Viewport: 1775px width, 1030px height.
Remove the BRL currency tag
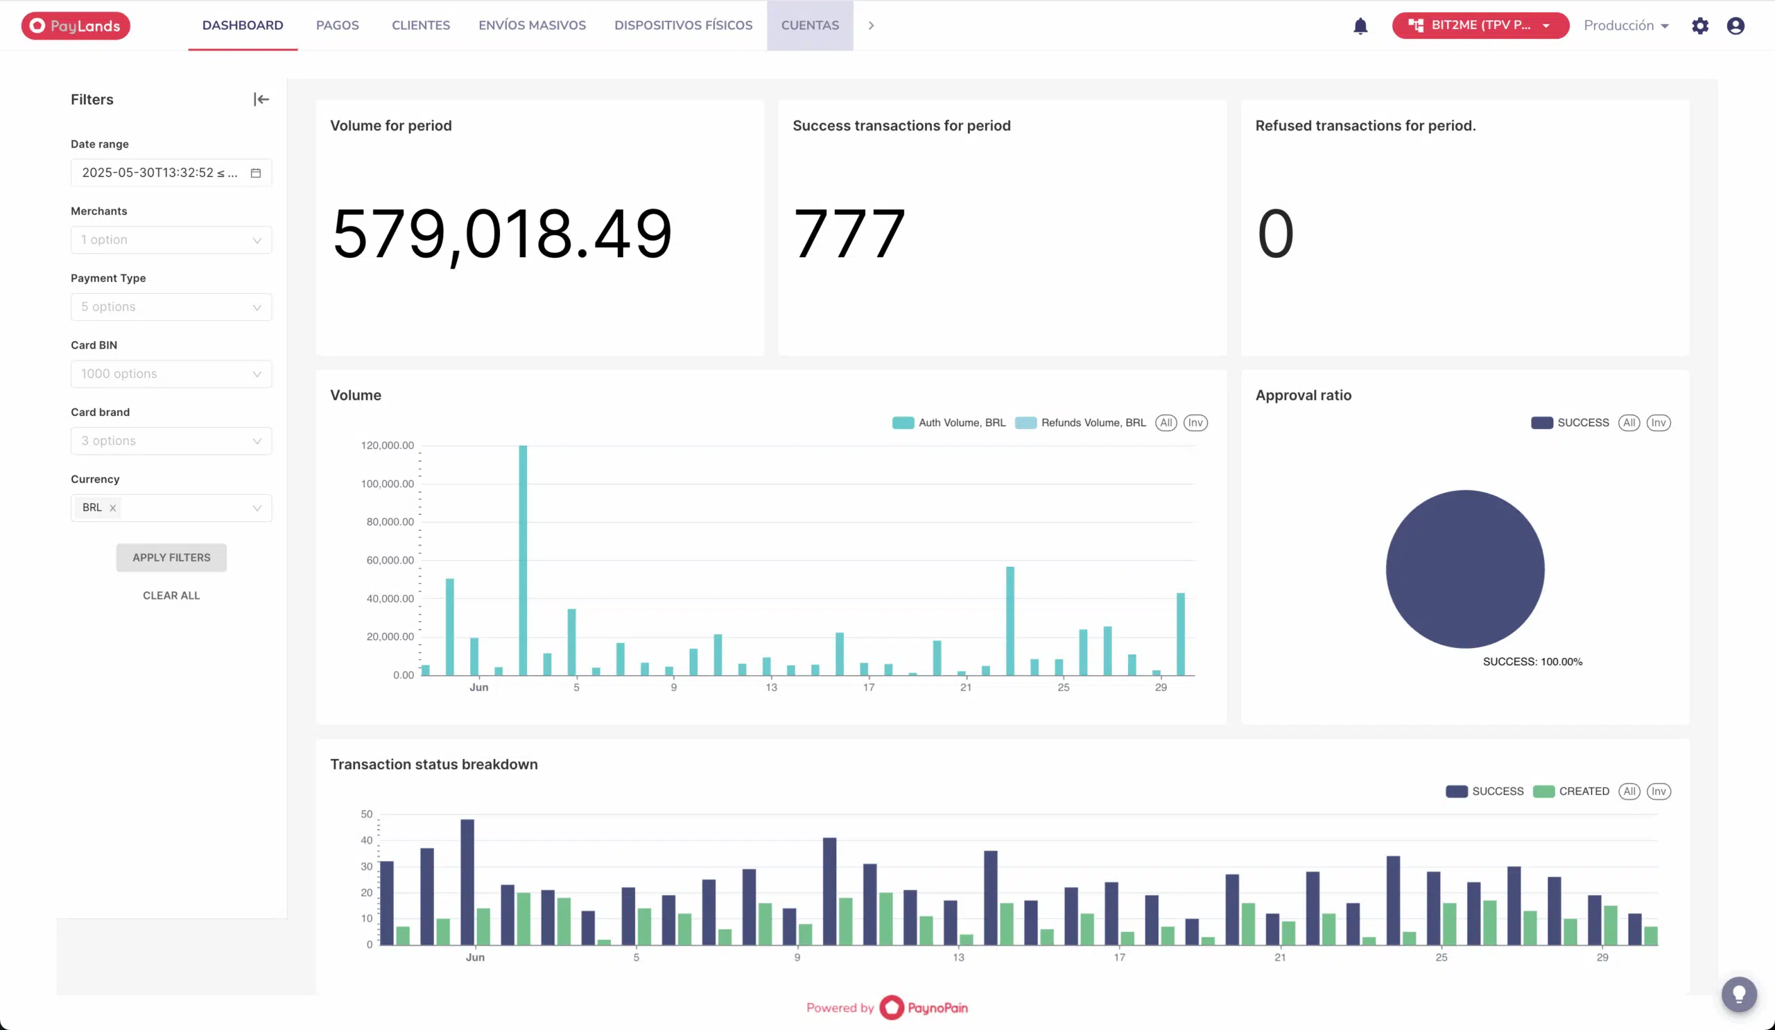[x=113, y=507]
